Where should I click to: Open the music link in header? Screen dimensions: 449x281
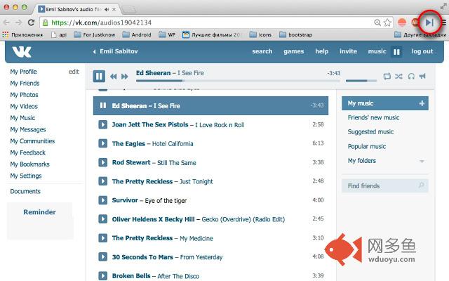click(377, 51)
